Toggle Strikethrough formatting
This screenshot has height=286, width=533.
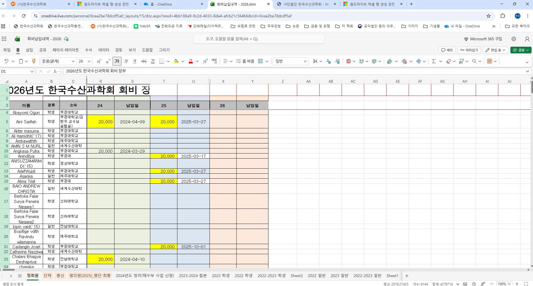pos(144,61)
